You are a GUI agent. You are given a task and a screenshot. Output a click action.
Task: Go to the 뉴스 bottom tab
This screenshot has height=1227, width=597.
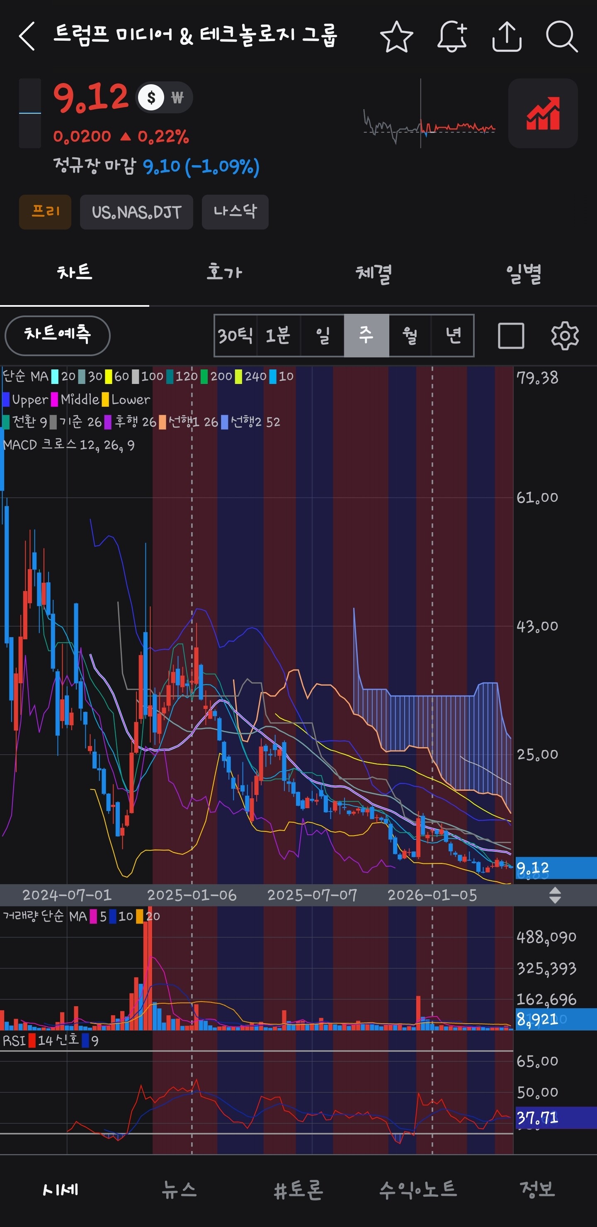(x=179, y=1189)
